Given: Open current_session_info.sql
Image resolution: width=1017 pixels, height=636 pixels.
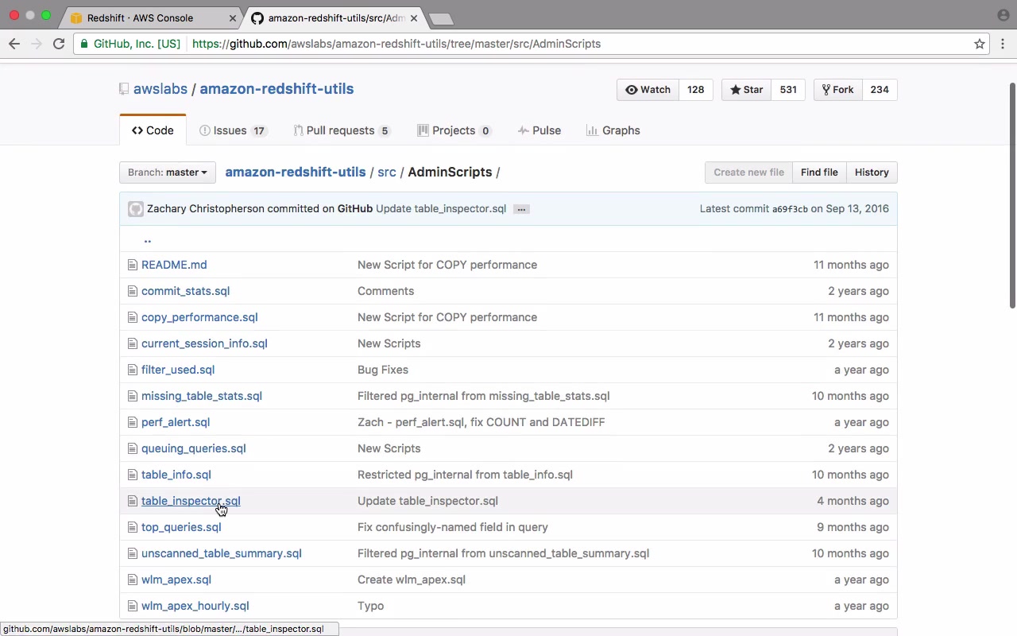Looking at the screenshot, I should [204, 343].
